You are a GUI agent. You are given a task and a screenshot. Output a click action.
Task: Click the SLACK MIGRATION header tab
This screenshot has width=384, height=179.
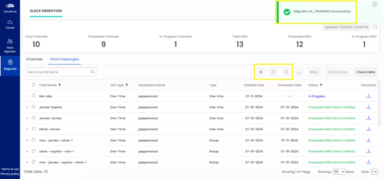point(46,11)
